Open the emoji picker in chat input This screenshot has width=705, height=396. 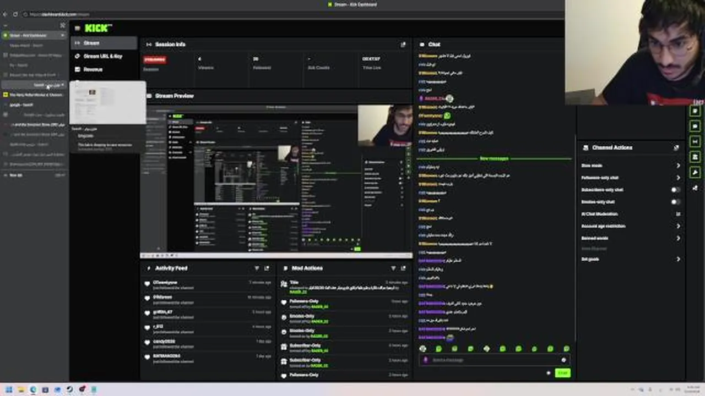[563, 360]
